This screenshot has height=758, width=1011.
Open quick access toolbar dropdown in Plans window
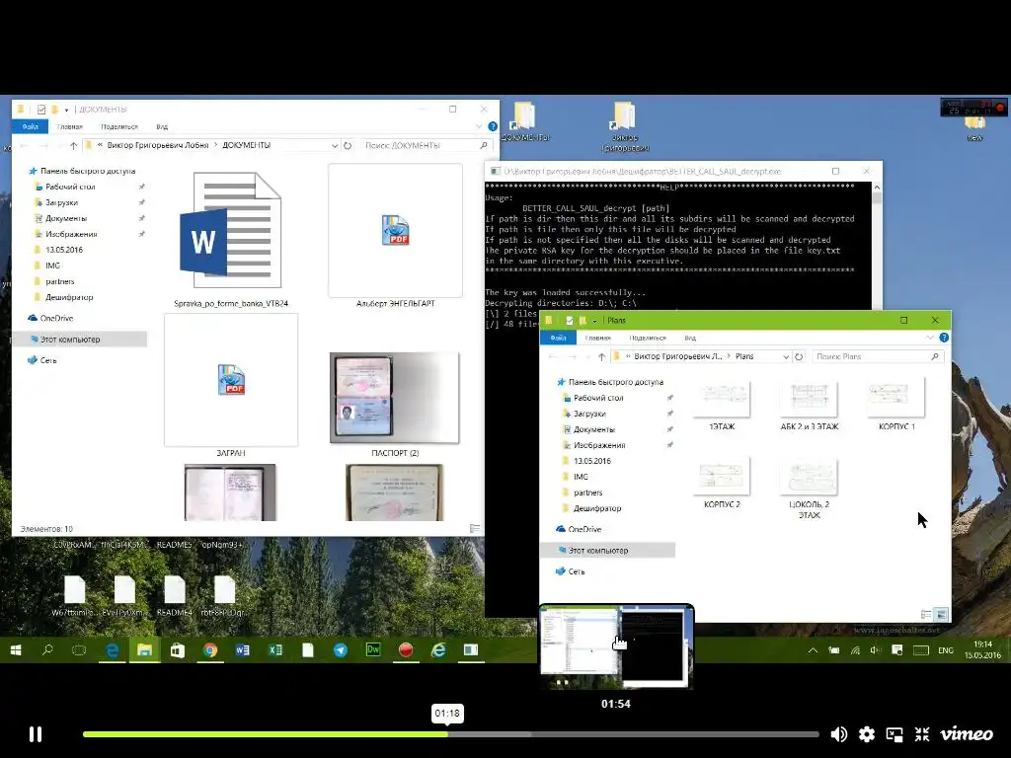point(594,321)
